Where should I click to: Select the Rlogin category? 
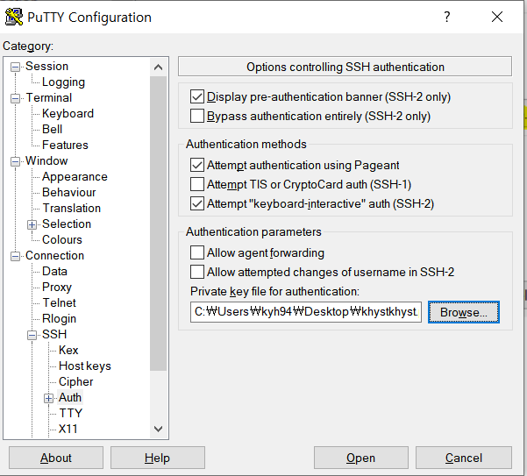pyautogui.click(x=59, y=319)
